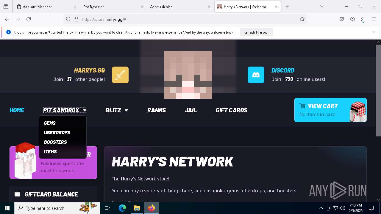Click the Giftcard Balance heading
This screenshot has height=214, width=381.
pos(51,194)
